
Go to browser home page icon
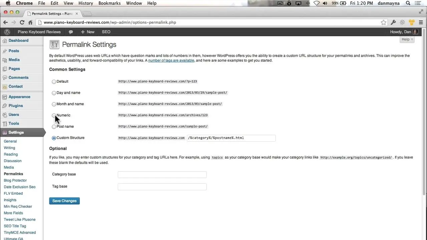[30, 22]
